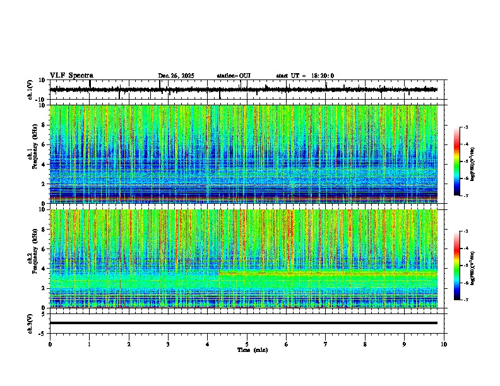Image resolution: width=500 pixels, height=386 pixels.
Task: Click the time-axis tick label 7
Action: click(326, 344)
